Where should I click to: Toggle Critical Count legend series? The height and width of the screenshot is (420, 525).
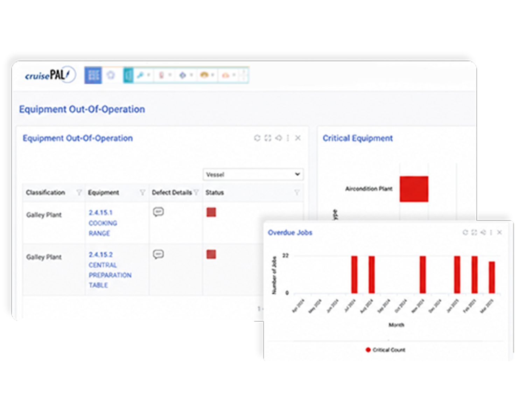coord(385,350)
